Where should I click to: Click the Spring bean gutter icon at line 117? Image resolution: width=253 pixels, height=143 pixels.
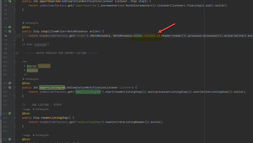click(10, 139)
